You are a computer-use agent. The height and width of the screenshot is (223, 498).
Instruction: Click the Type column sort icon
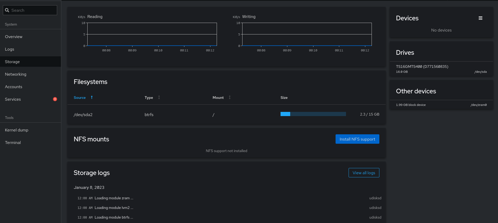click(x=159, y=97)
